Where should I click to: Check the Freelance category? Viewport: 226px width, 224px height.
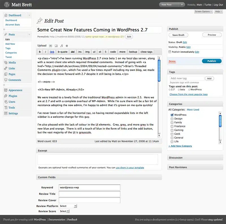[x=172, y=126]
